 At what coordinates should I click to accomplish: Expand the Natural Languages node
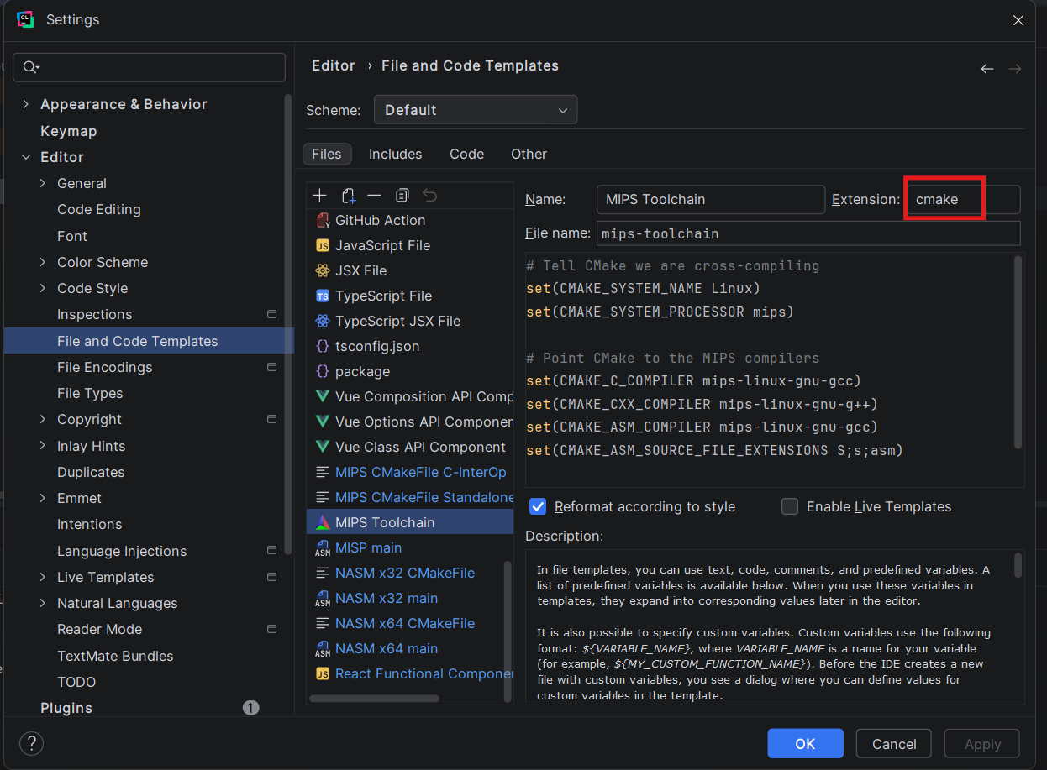(x=43, y=603)
